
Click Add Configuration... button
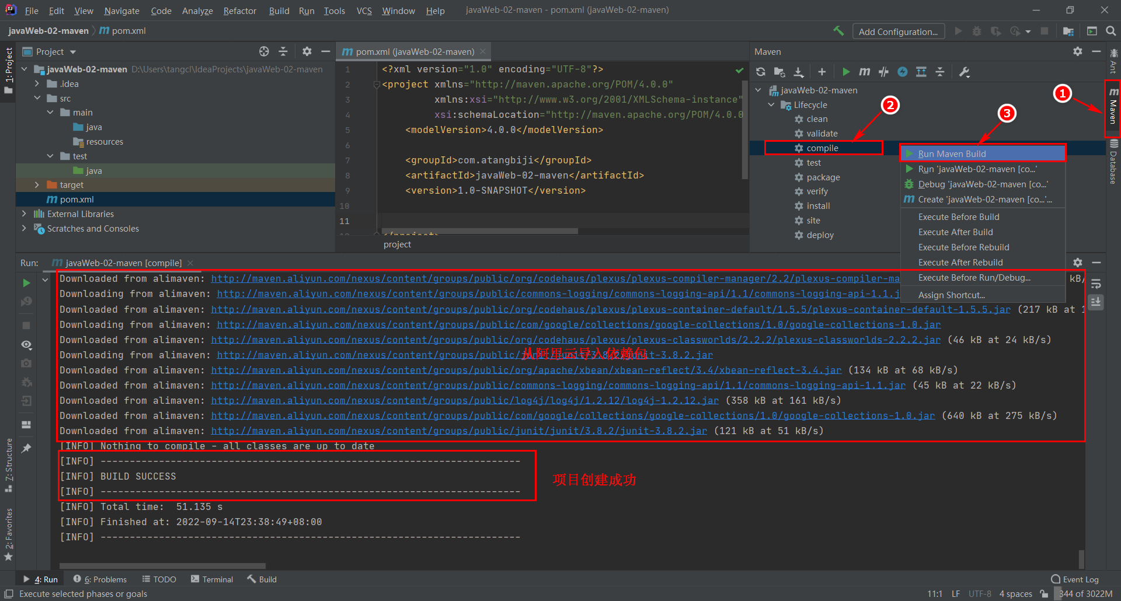[898, 32]
